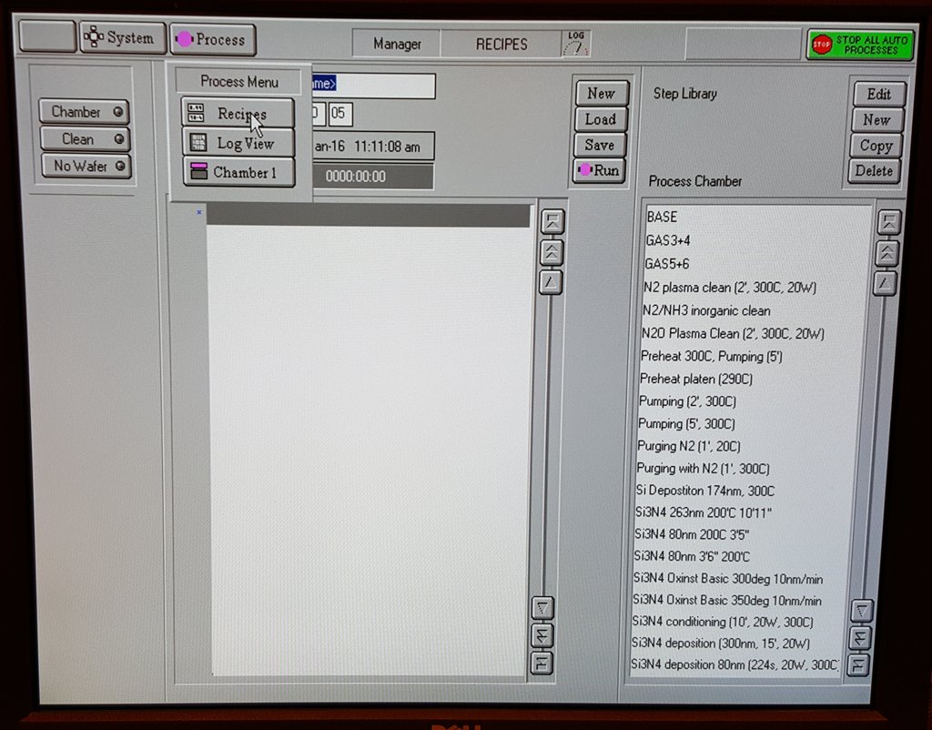The image size is (932, 730).
Task: Page up in the Step Library list
Action: pos(889,253)
